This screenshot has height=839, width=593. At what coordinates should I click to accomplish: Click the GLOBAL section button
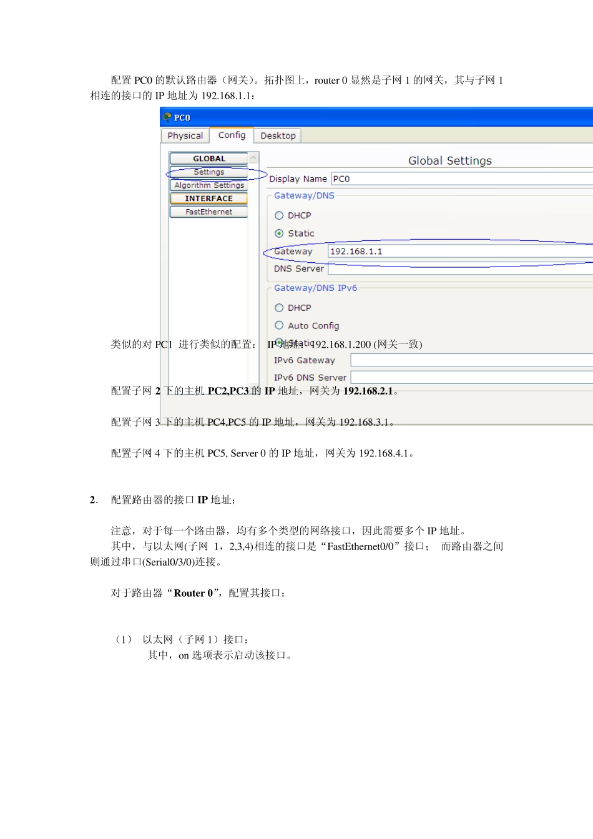click(209, 159)
